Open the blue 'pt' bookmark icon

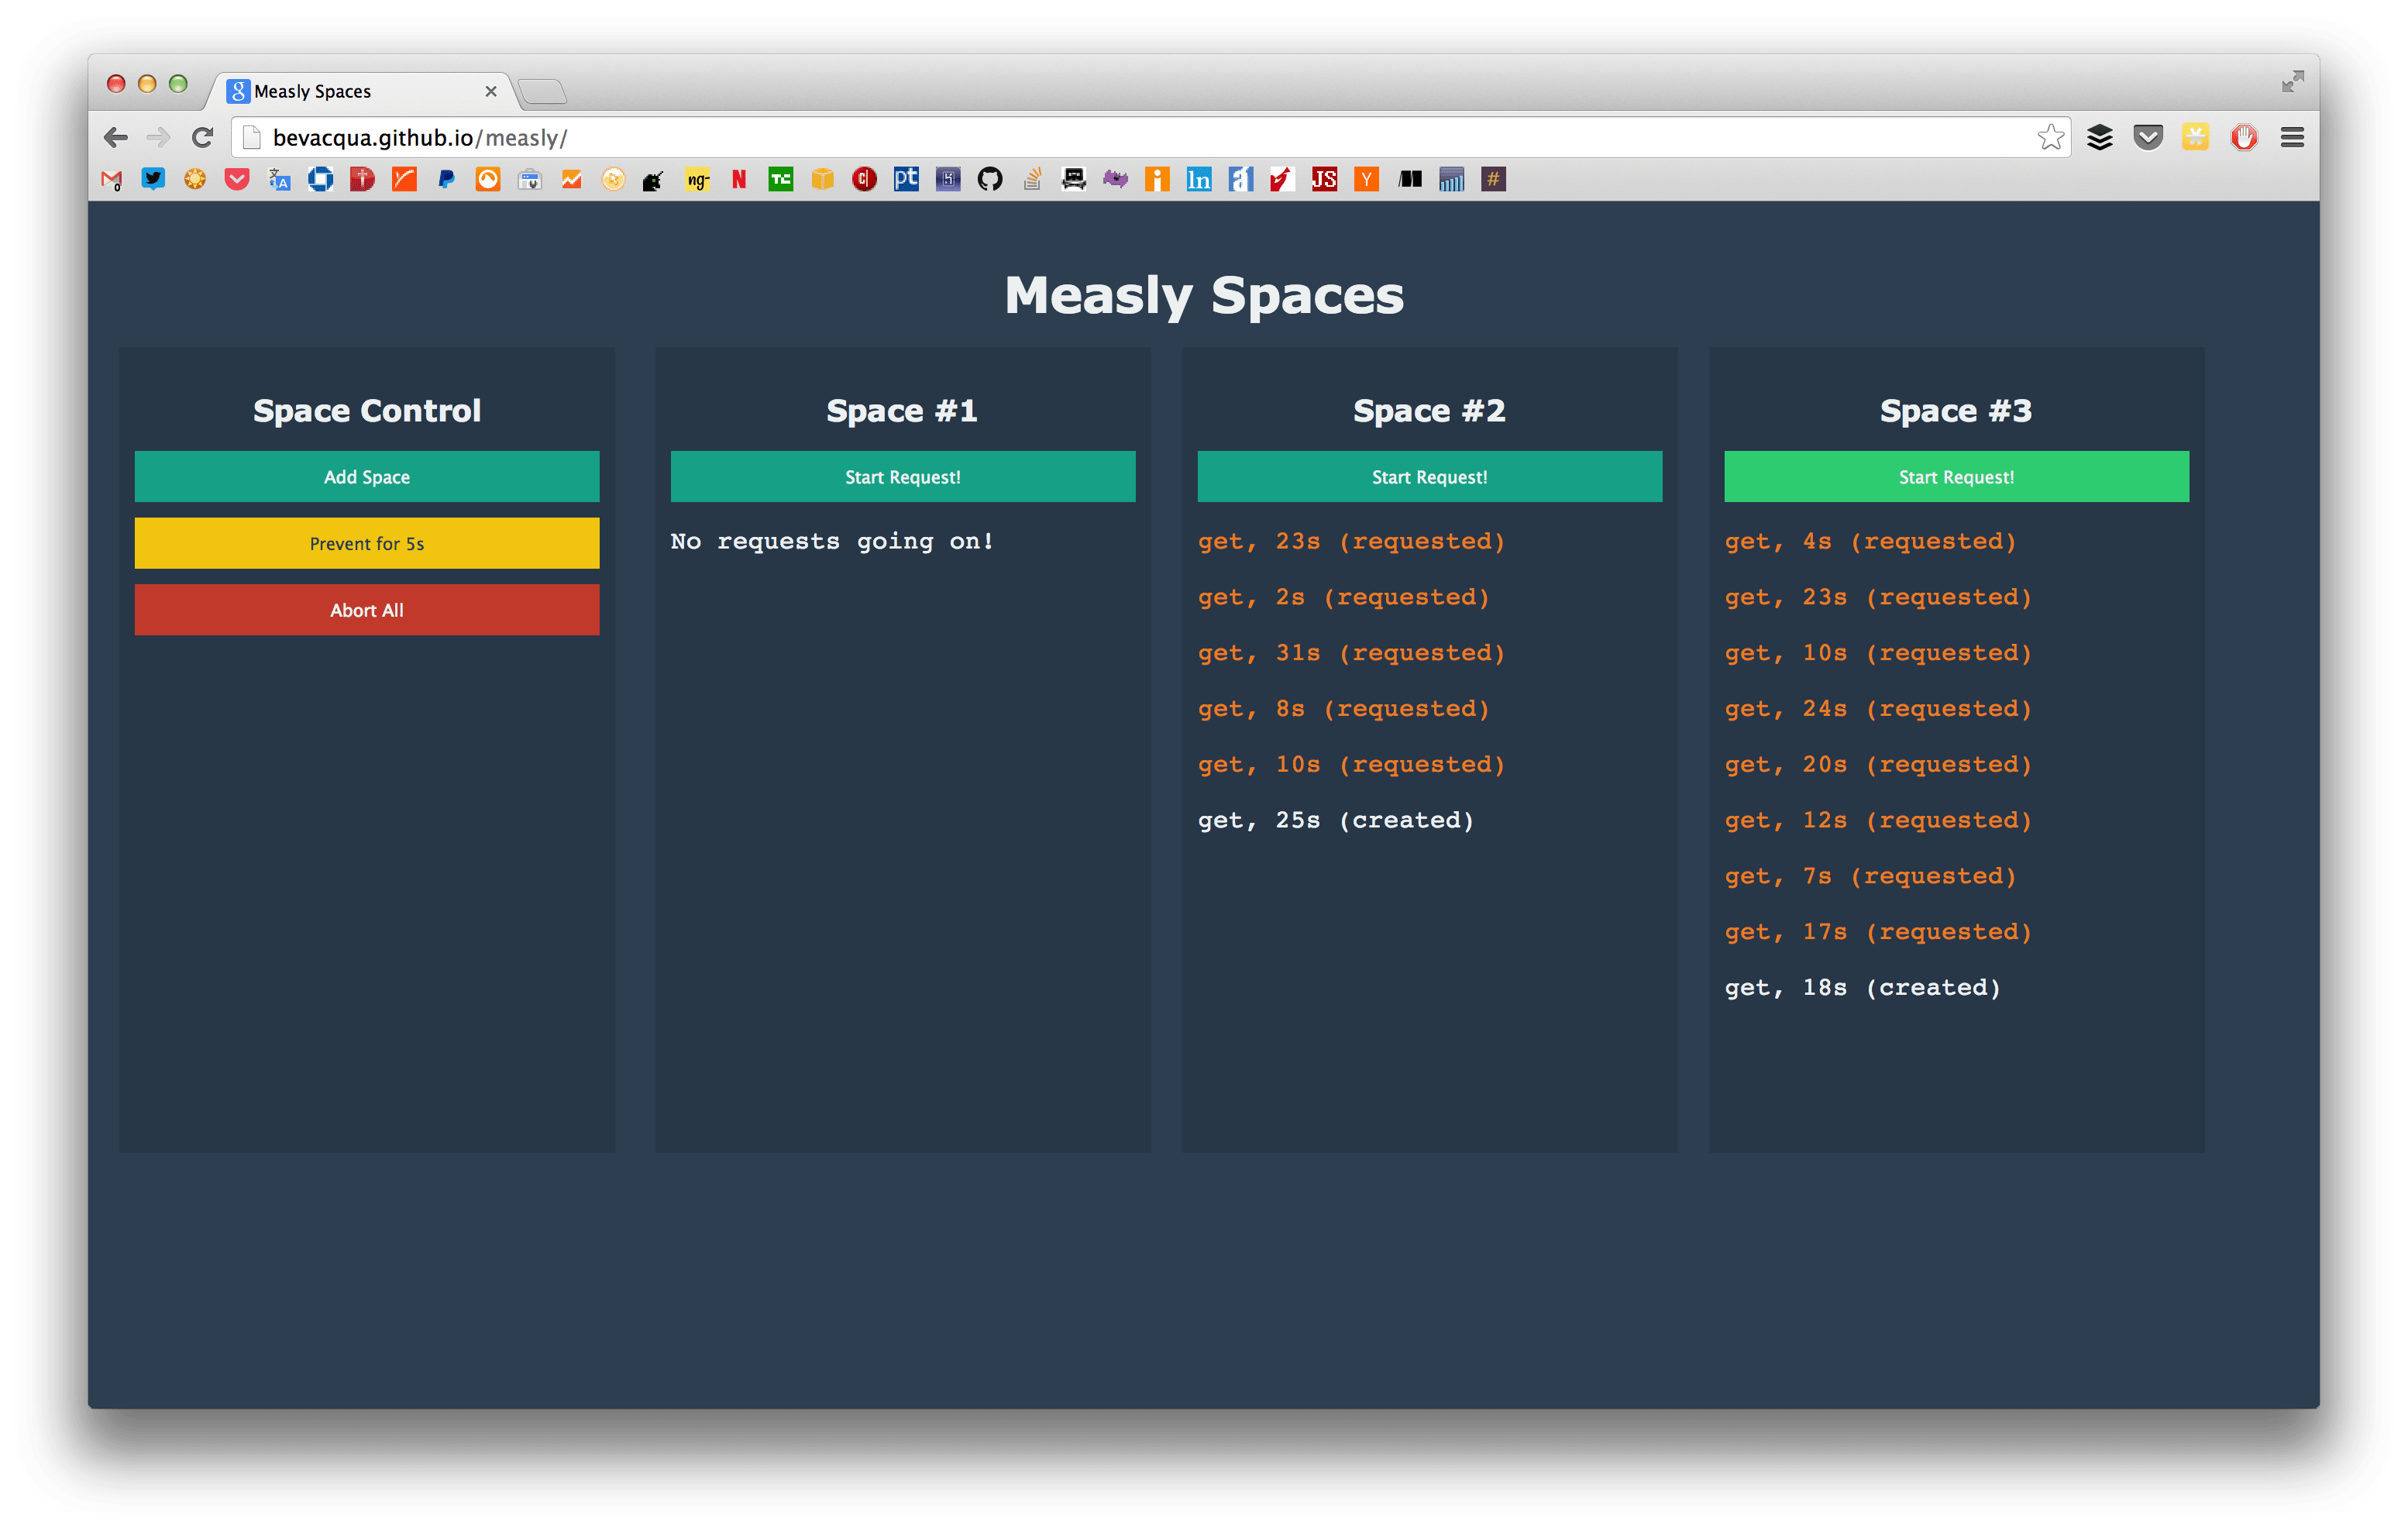pyautogui.click(x=907, y=180)
